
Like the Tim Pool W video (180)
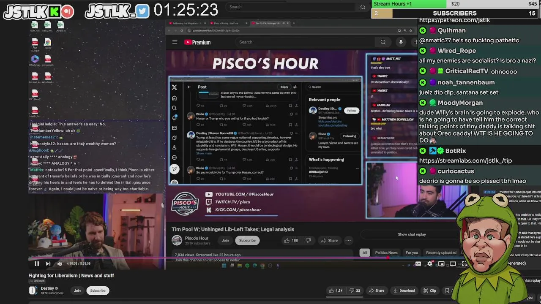pos(291,241)
